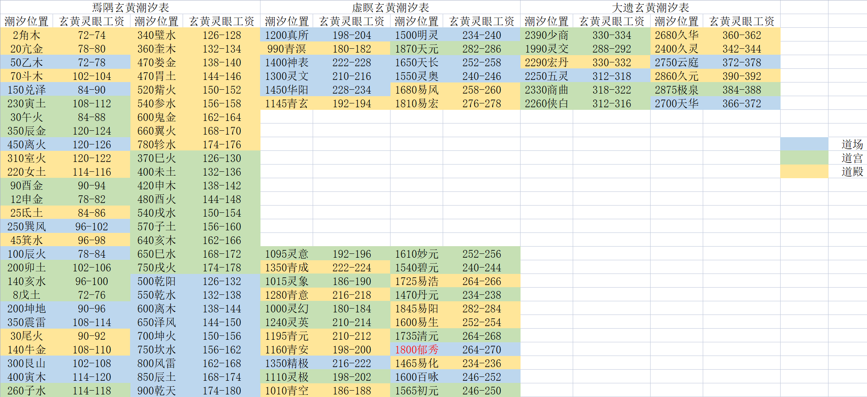This screenshot has height=397, width=867.
Task: Click the 310室火 cell
Action: pyautogui.click(x=27, y=158)
